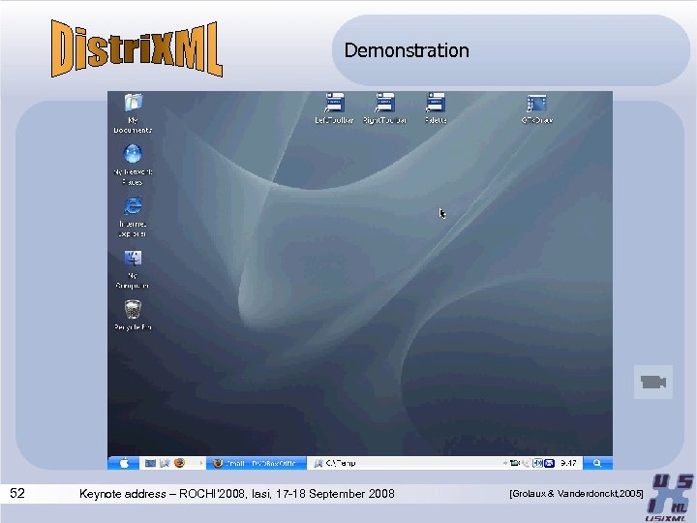Click the USIXML logo on the slide

click(x=670, y=498)
